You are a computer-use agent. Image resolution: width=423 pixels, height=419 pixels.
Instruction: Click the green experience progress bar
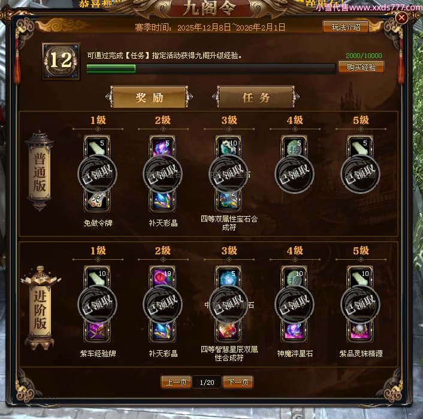point(211,68)
